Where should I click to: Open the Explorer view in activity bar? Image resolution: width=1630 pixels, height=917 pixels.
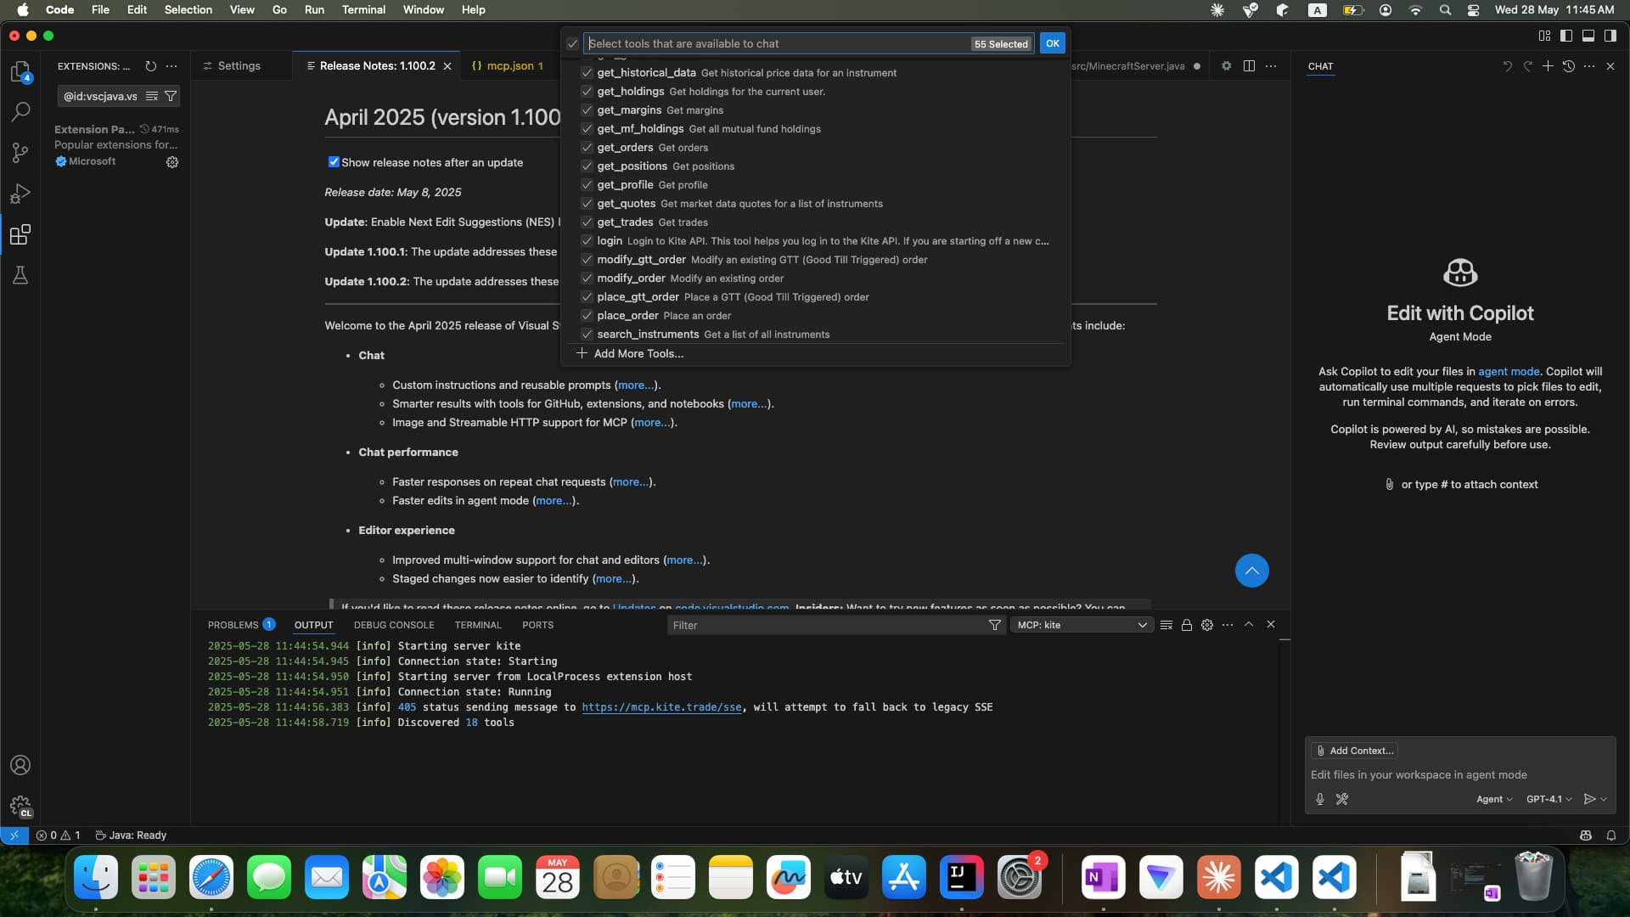[20, 71]
